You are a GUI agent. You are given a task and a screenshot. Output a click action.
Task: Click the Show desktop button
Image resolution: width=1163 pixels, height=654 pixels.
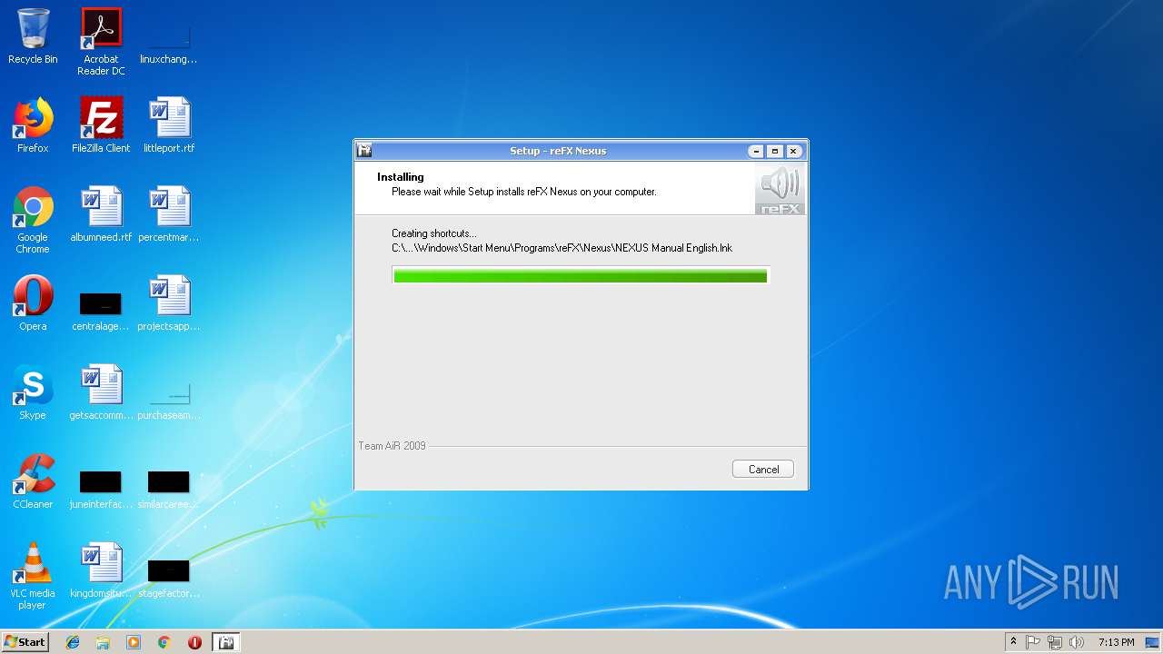point(1153,642)
